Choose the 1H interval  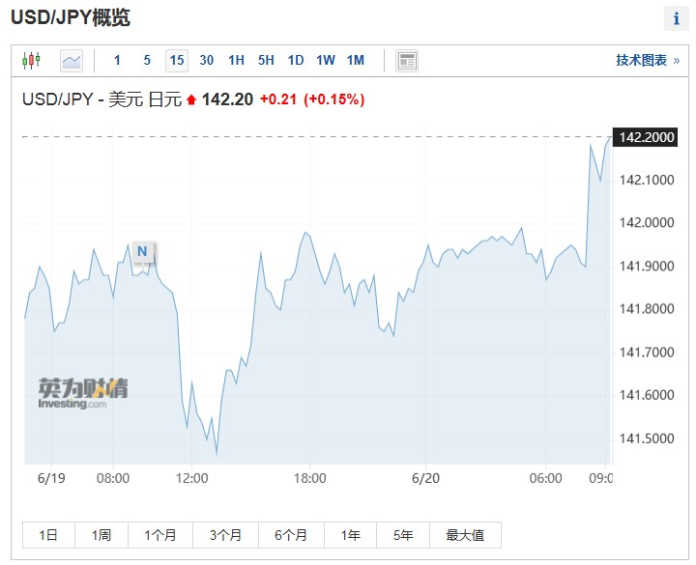tap(236, 60)
